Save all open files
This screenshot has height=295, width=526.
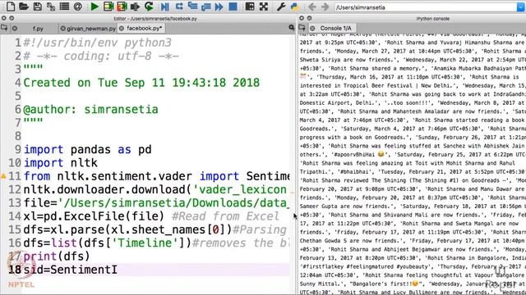(x=51, y=7)
